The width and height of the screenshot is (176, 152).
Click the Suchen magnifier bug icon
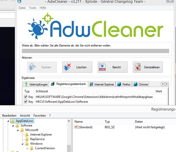pyautogui.click(x=32, y=67)
